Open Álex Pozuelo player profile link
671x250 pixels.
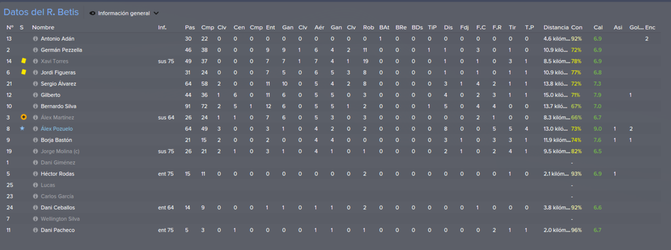click(x=56, y=129)
